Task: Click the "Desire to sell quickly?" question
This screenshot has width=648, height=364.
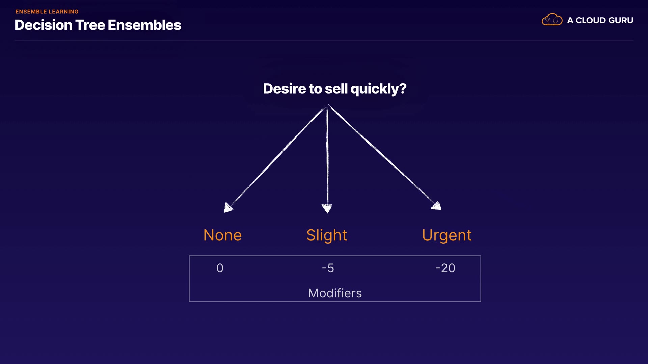Action: pos(334,89)
